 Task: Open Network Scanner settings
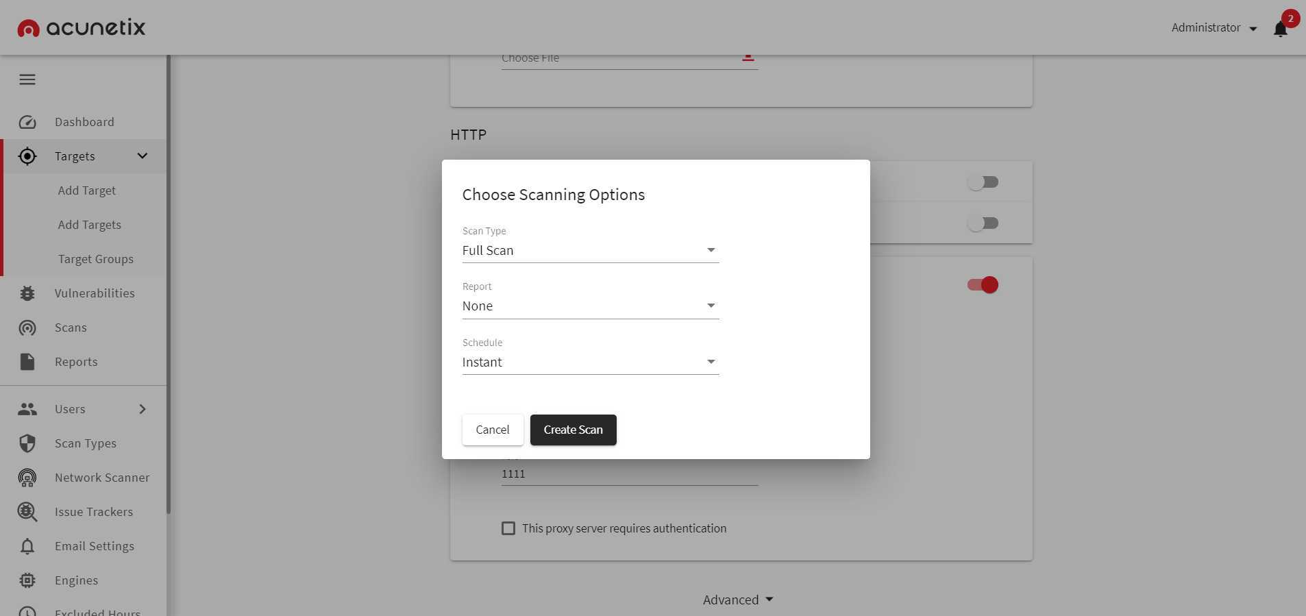pos(102,478)
